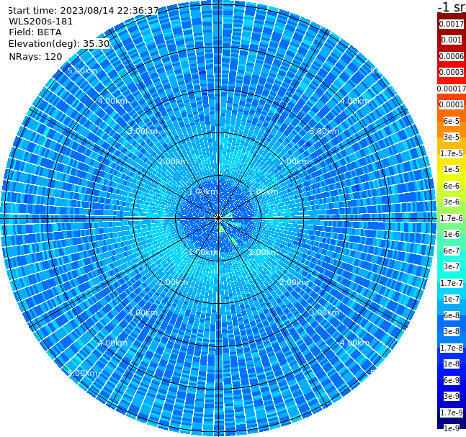Click the 6e-8 colorbar tick

click(x=452, y=315)
